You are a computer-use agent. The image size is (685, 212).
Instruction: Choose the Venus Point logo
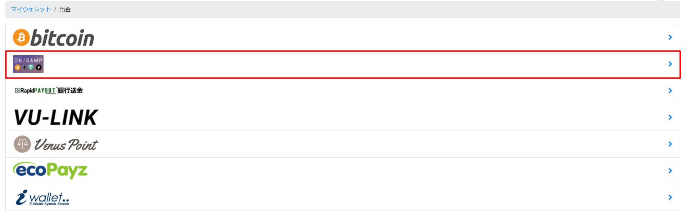click(56, 144)
